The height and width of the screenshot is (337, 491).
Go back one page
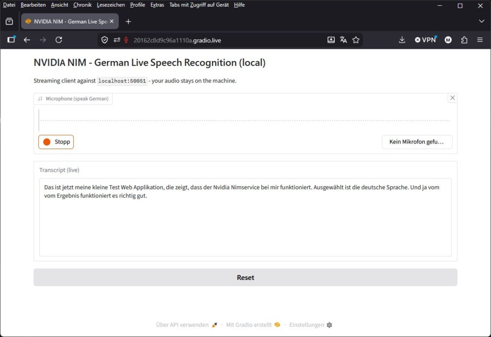point(27,40)
